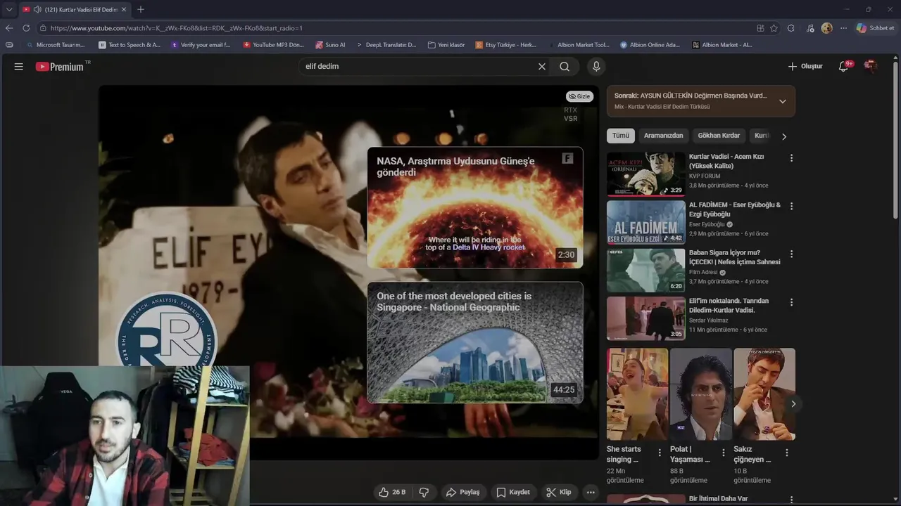Share the video with Paylaş
The height and width of the screenshot is (506, 901).
pyautogui.click(x=462, y=492)
